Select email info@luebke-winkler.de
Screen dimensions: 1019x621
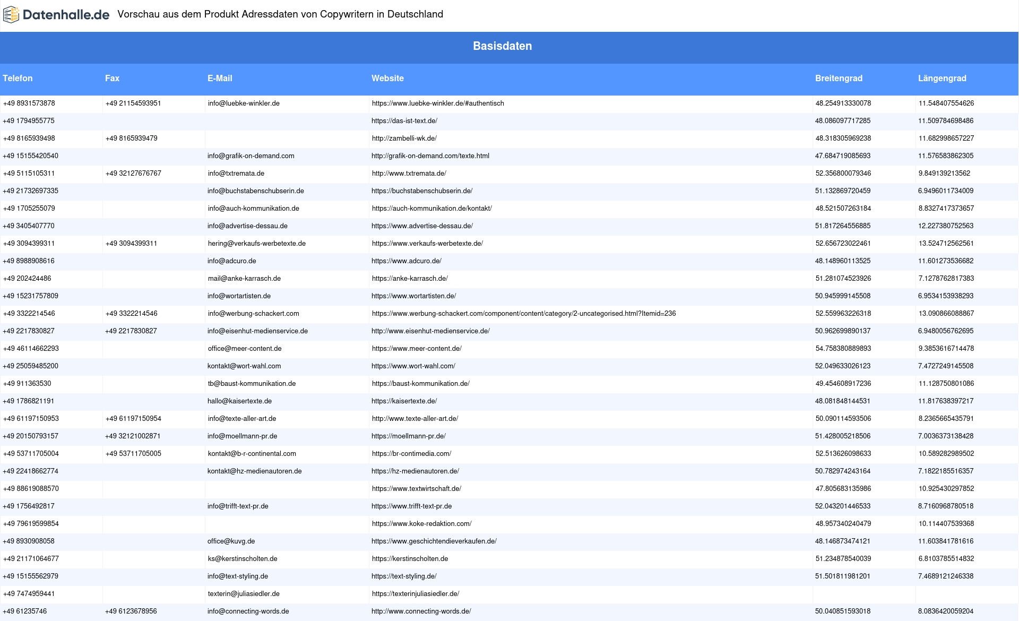tap(244, 103)
